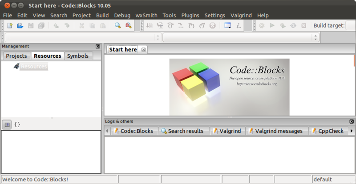Image resolution: width=356 pixels, height=184 pixels.
Task: Open the View menu
Action: tap(39, 16)
